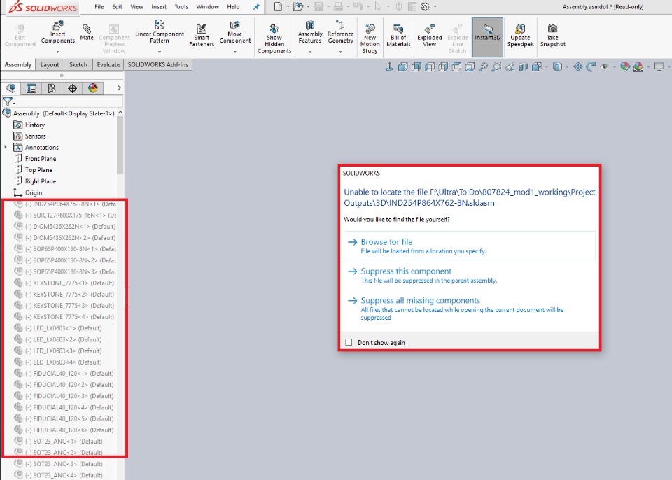Open the DimXpertManager crosshair tab
Image resolution: width=672 pixels, height=480 pixels.
tap(72, 88)
